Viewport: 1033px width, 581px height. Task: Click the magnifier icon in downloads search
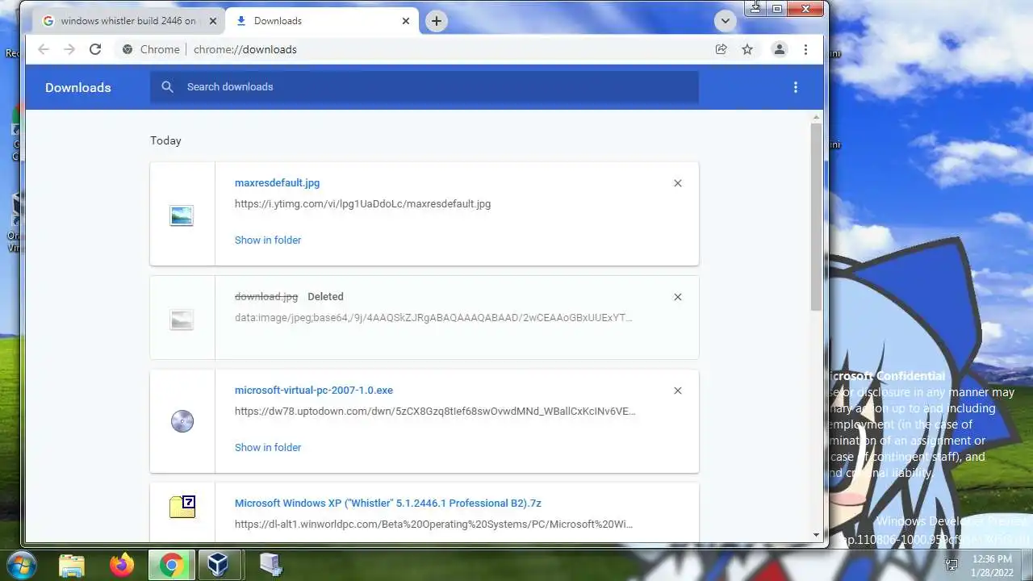[x=167, y=87]
